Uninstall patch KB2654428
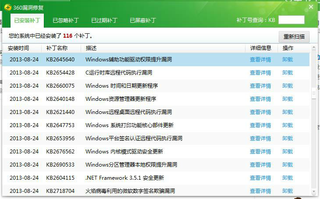 (x=288, y=73)
